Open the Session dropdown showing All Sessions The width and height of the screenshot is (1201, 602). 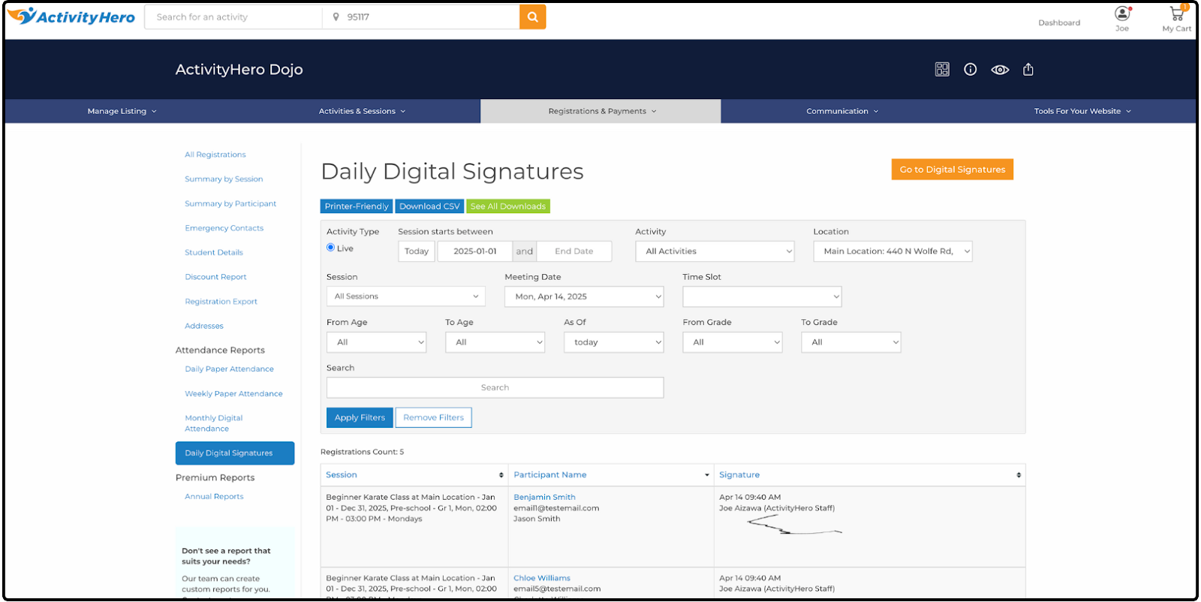tap(406, 296)
